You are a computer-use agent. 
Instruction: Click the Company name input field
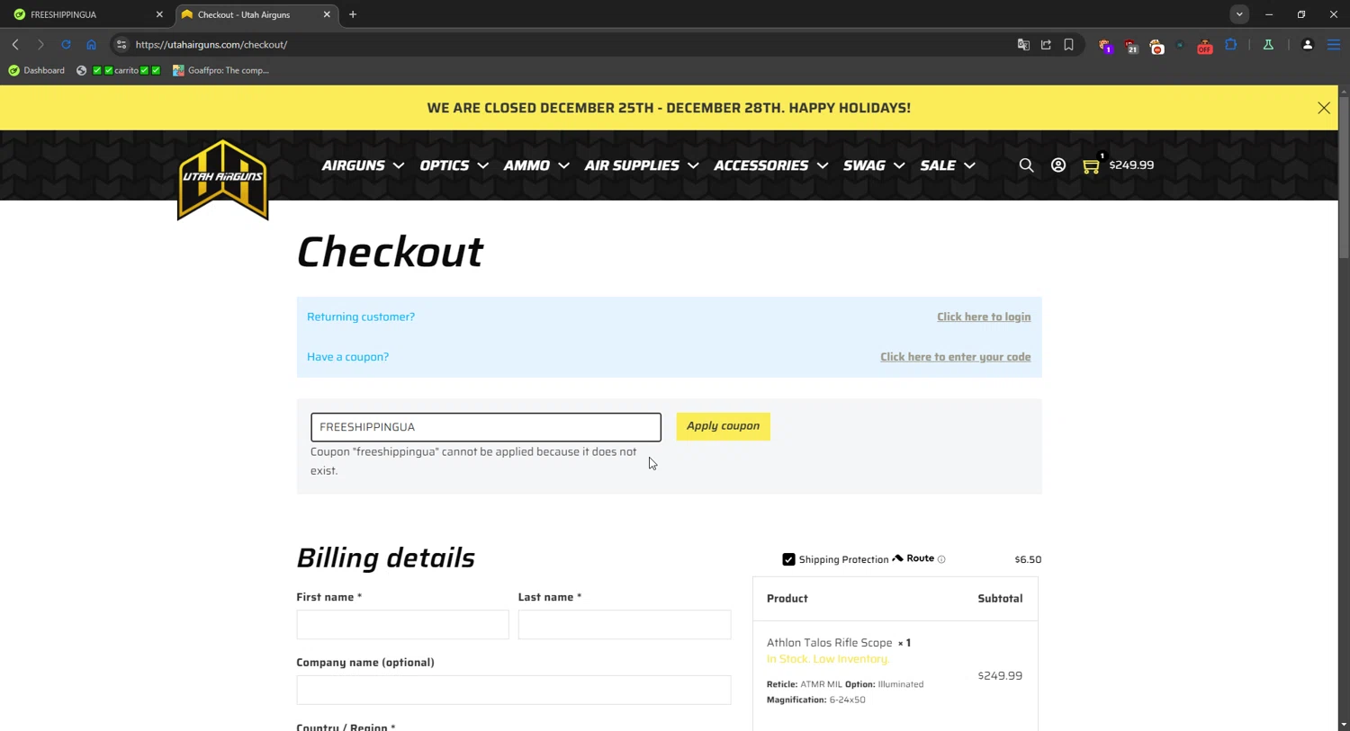tap(514, 690)
